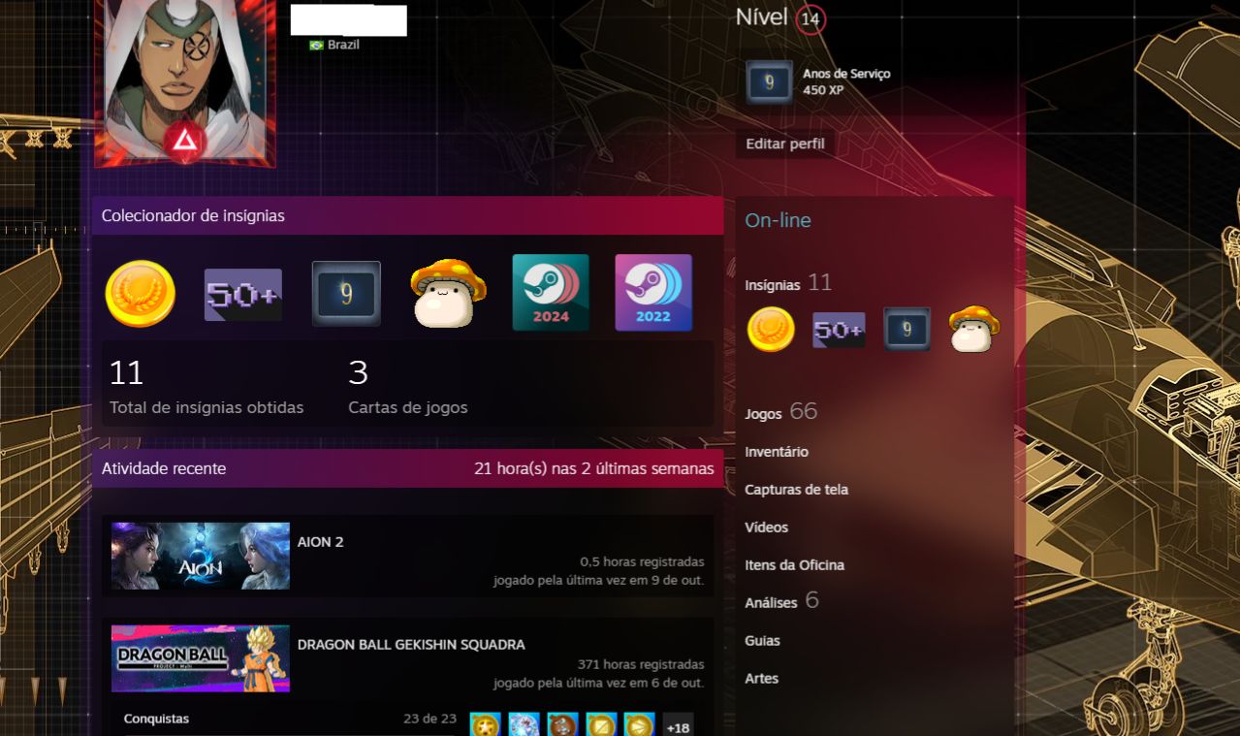Viewport: 1240px width, 736px height.
Task: Open the Vídeos link
Action: pos(766,528)
